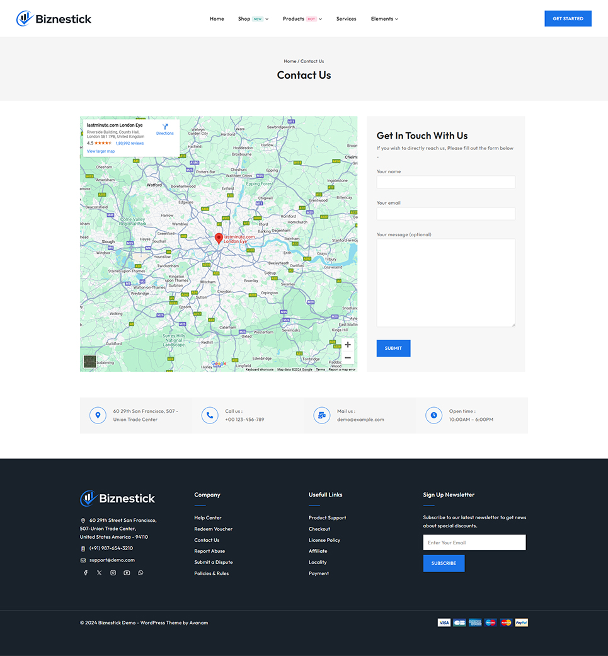Click the Submit button on the form
Viewport: 608px width, 656px height.
click(x=393, y=348)
